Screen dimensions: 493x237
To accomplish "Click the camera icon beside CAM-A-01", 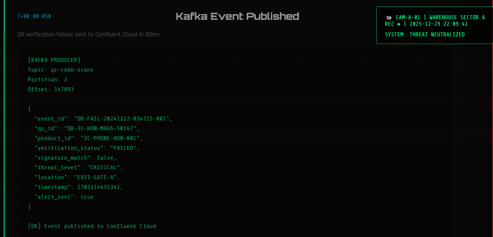I will 389,18.
